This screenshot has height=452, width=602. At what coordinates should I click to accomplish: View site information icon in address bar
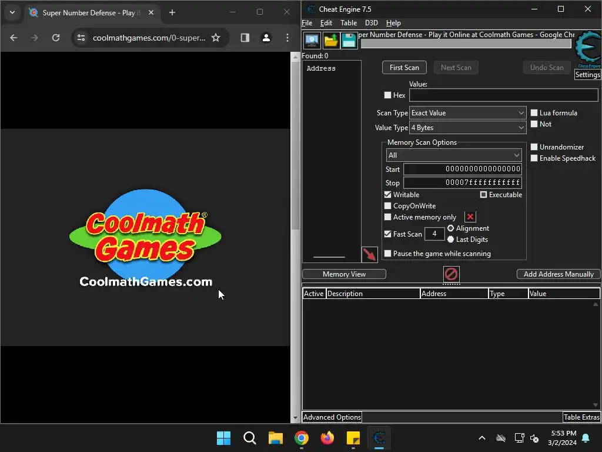81,38
